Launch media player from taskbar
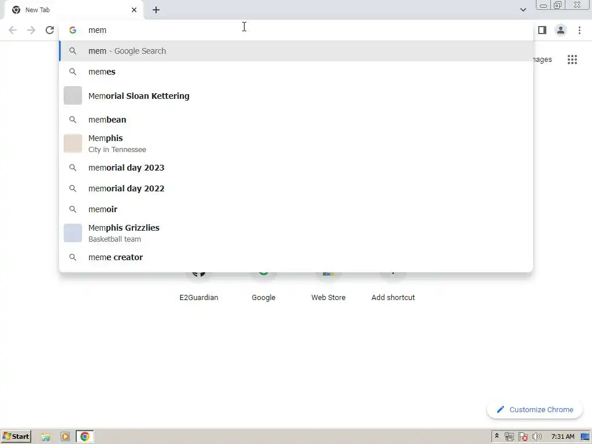The image size is (592, 444). click(65, 437)
